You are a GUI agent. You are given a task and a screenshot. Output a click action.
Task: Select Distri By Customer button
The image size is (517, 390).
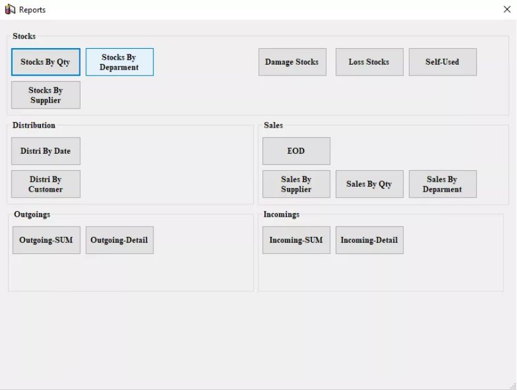(x=46, y=184)
